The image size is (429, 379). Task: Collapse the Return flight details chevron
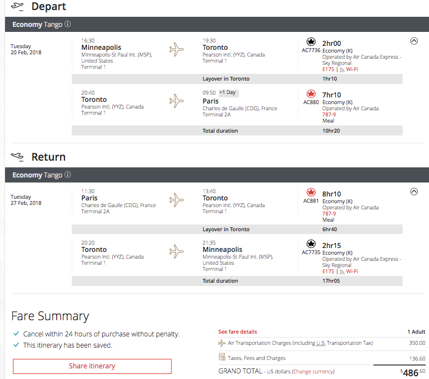[414, 191]
